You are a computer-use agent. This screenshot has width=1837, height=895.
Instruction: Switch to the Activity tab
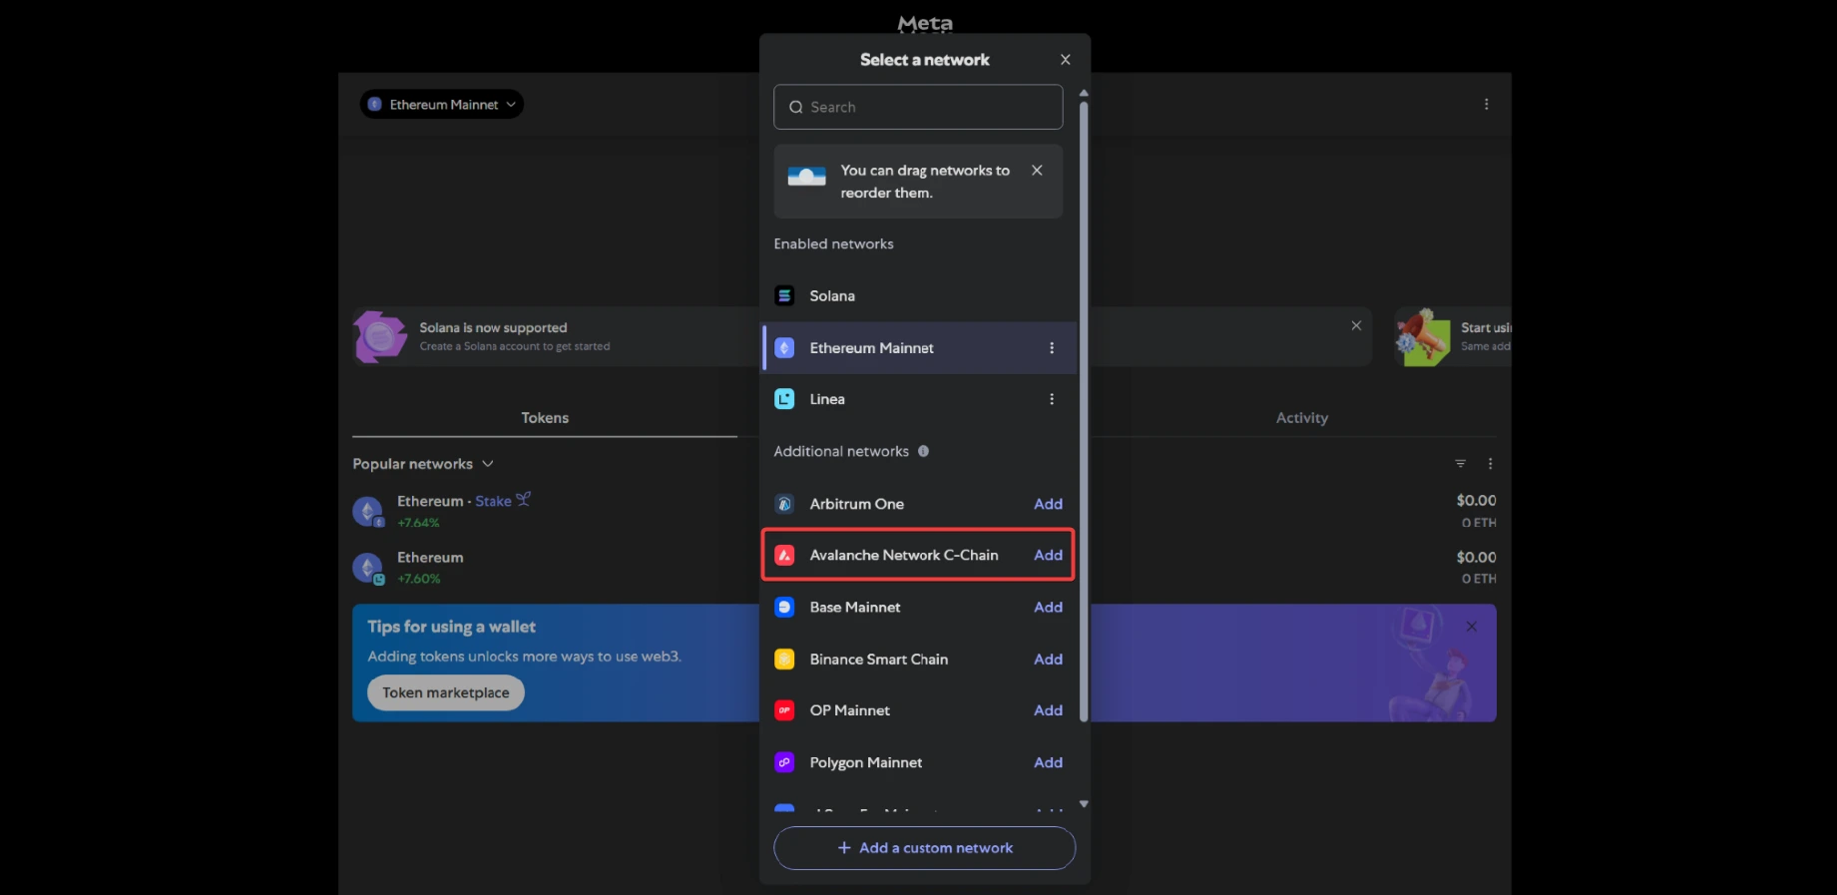point(1302,418)
